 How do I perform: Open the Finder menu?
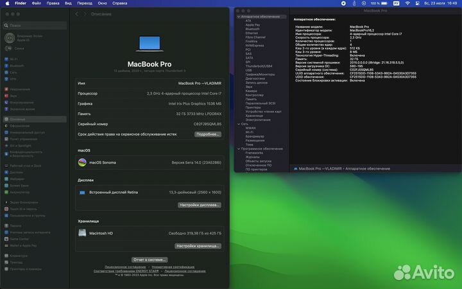pyautogui.click(x=21, y=3)
